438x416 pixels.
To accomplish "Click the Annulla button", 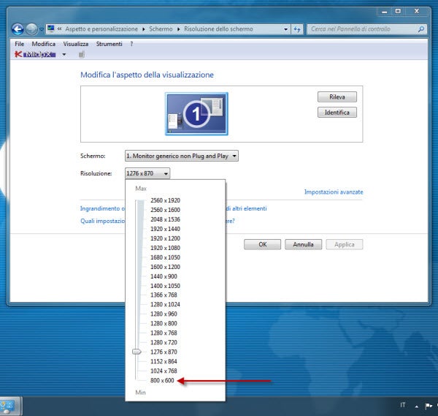I will (x=303, y=244).
